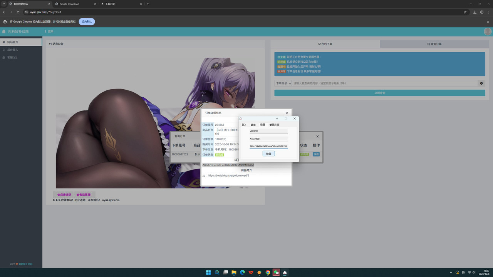Open 客服QQ in the left sidebar
The width and height of the screenshot is (493, 277).
pyautogui.click(x=21, y=57)
